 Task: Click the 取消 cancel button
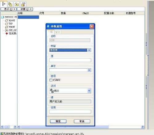tap(82, 121)
